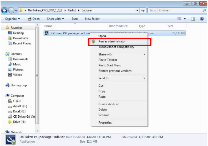Image resolution: width=208 pixels, height=146 pixels.
Task: Select the UniToken PKI package EndUser file
Action: click(70, 33)
